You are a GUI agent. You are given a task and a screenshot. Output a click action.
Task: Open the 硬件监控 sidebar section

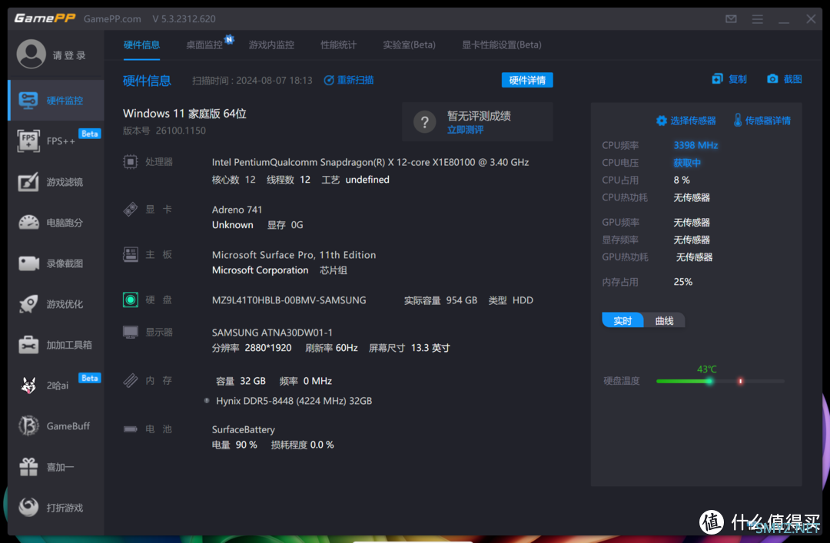click(x=56, y=100)
